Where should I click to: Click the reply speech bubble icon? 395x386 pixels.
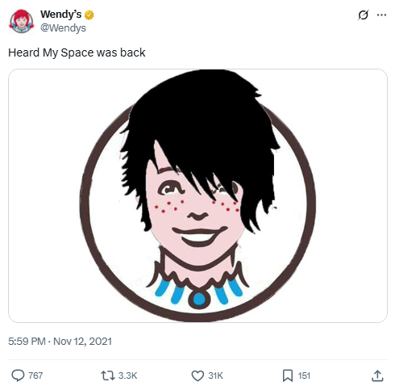18,376
